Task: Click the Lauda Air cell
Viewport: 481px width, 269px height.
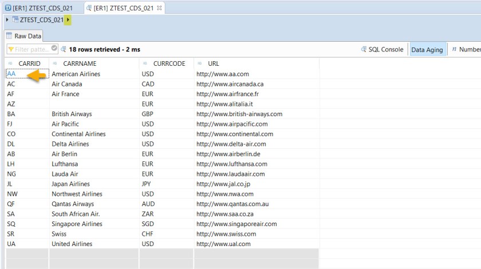Action: [94, 174]
